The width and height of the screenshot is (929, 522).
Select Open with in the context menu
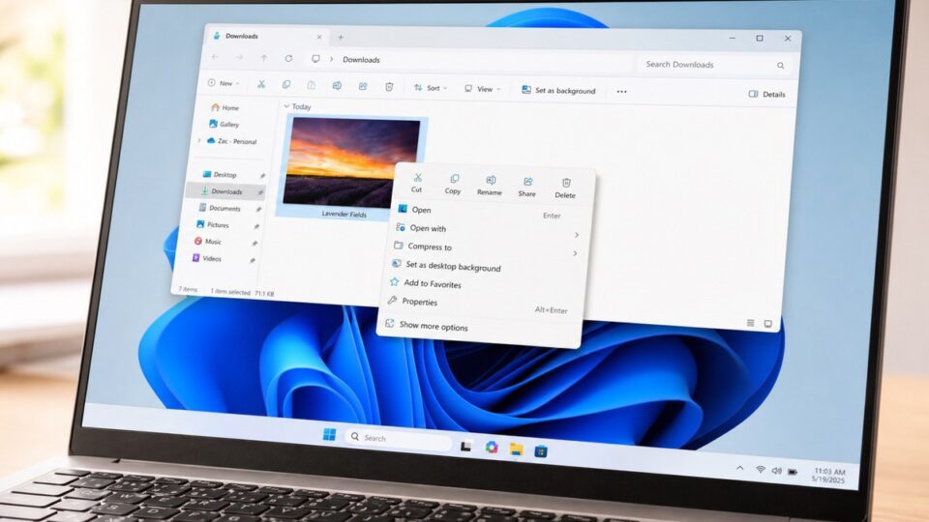pos(490,231)
